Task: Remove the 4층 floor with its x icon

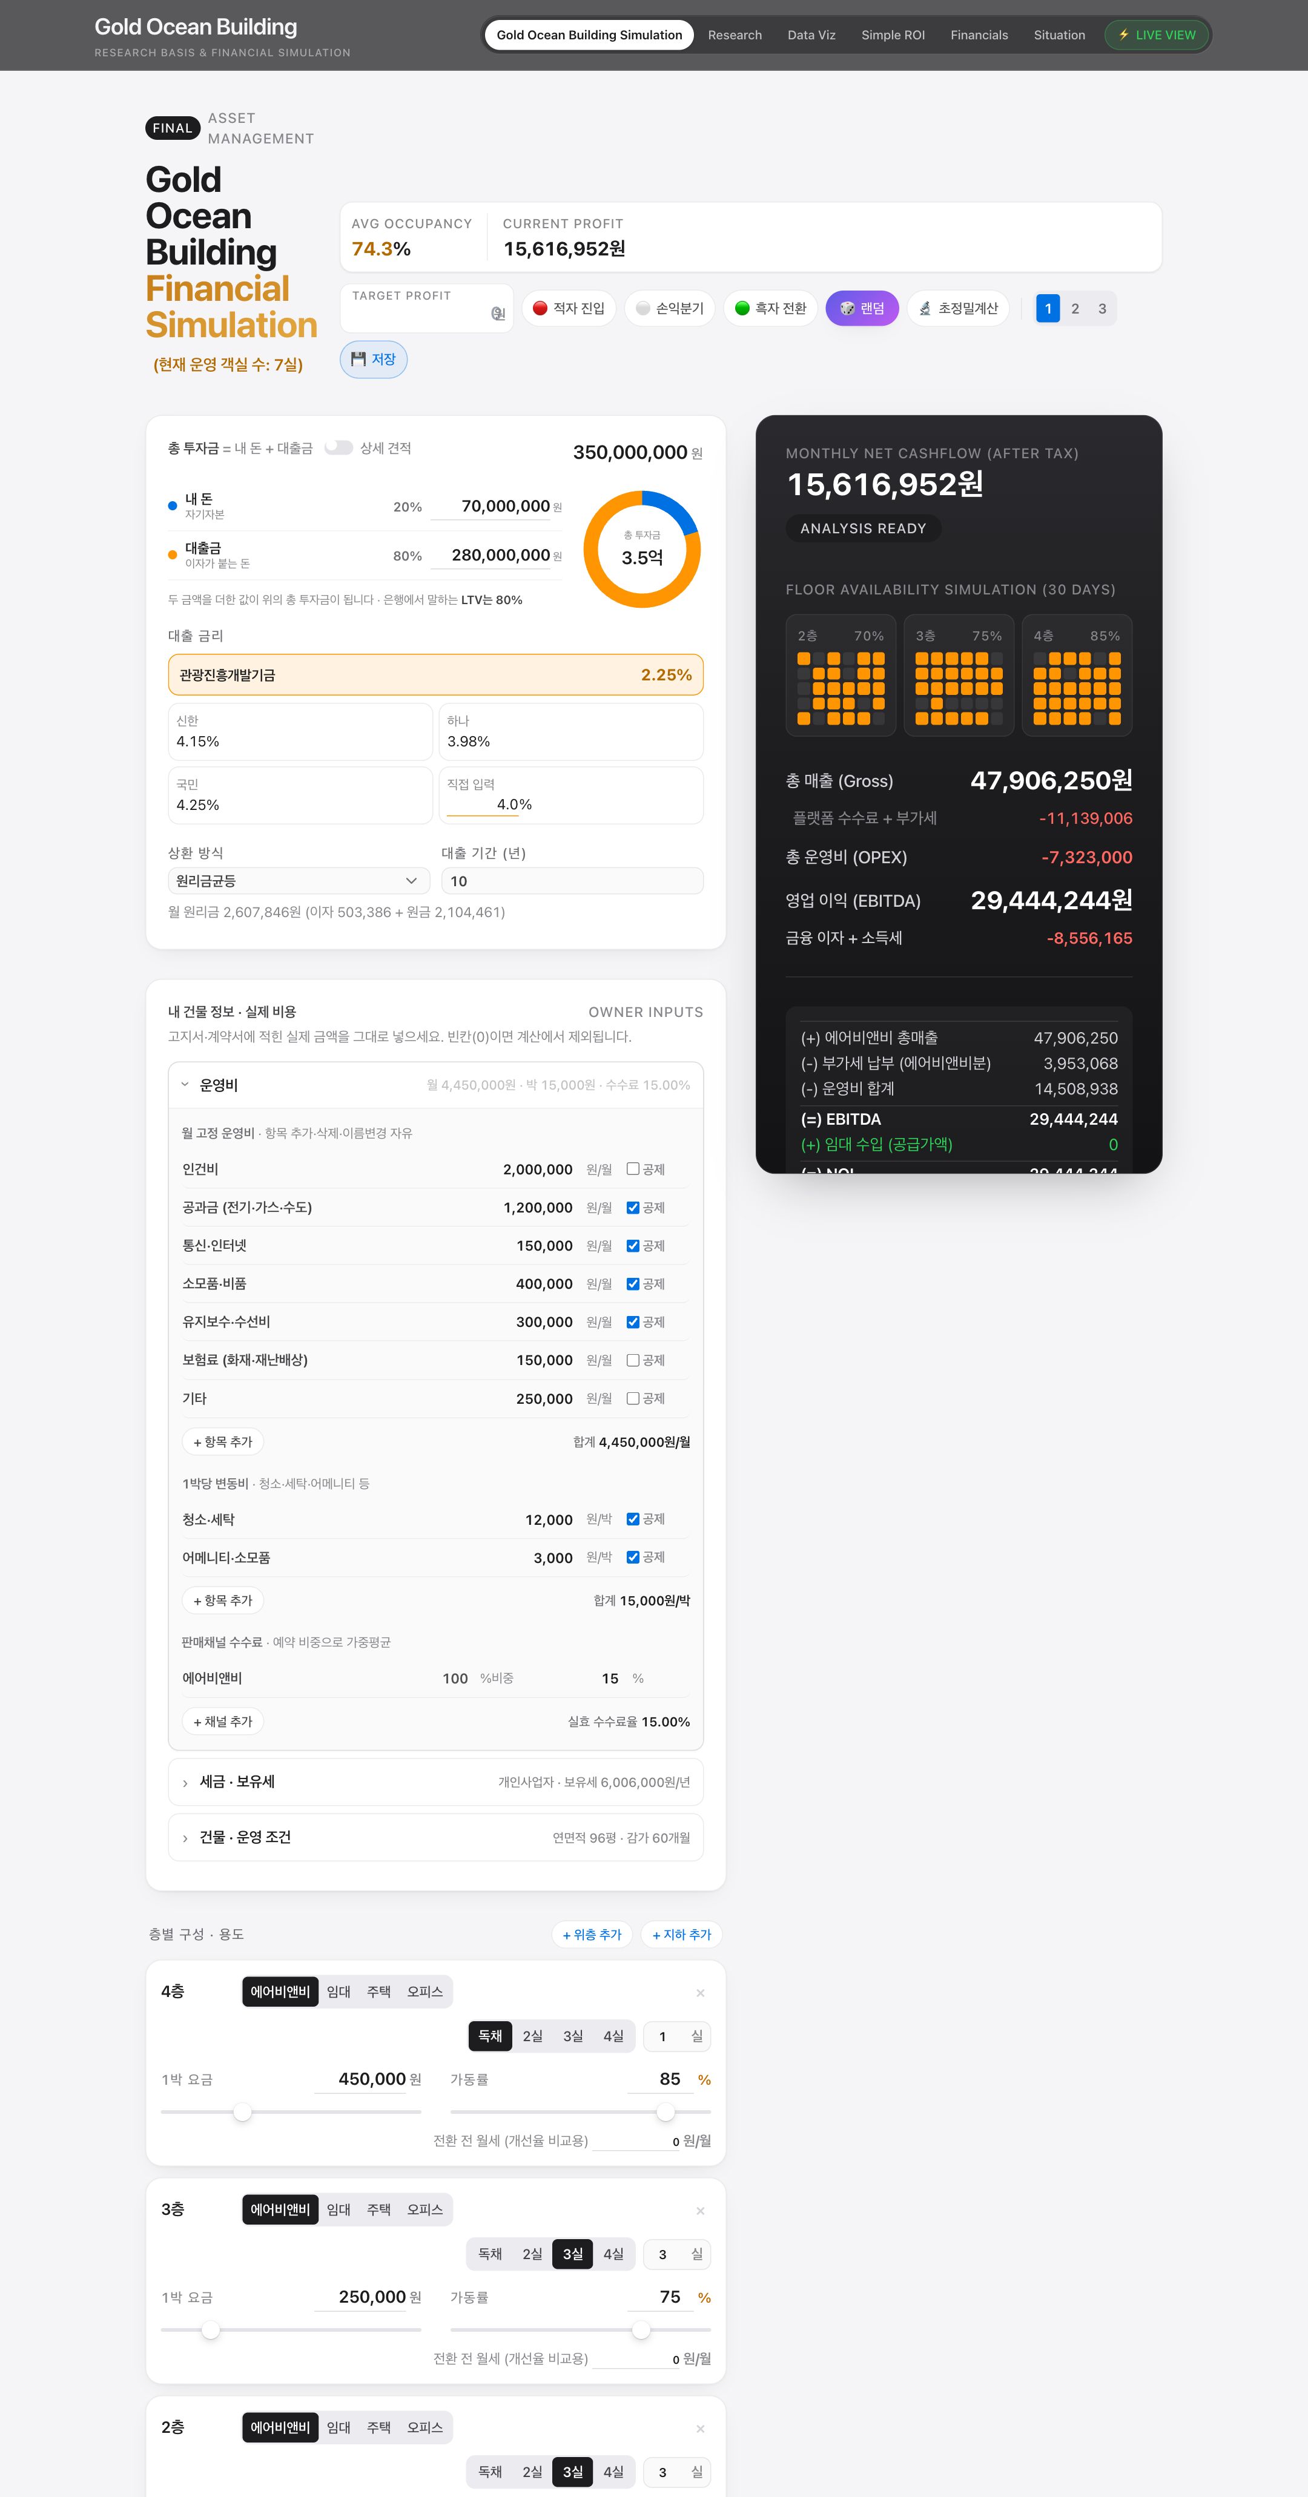Action: point(700,1992)
